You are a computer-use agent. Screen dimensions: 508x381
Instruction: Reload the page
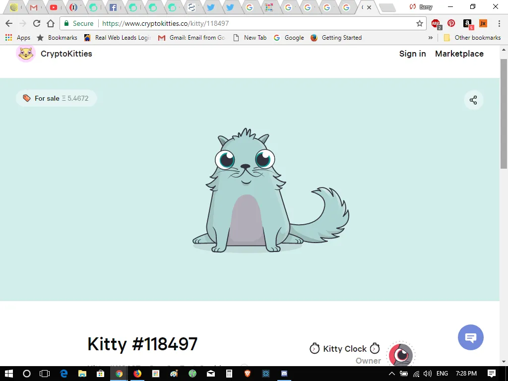click(x=37, y=23)
